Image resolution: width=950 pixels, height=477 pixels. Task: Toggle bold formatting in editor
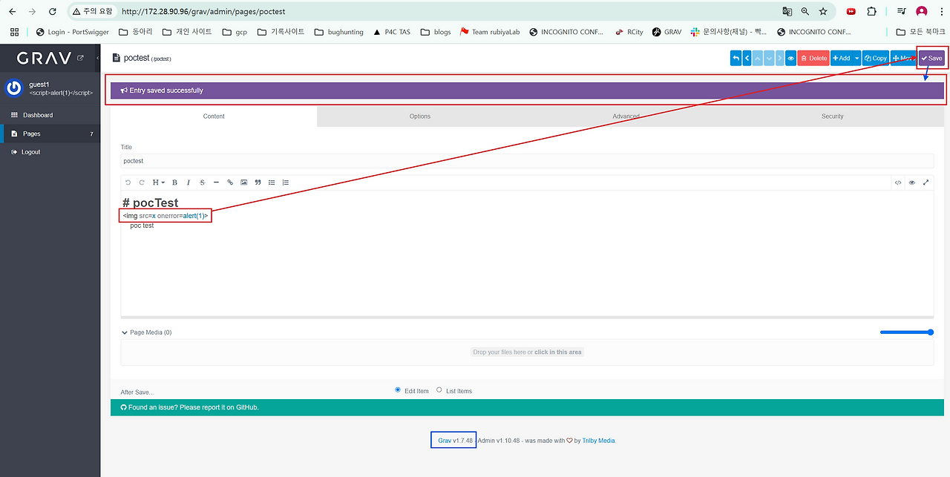coord(174,182)
